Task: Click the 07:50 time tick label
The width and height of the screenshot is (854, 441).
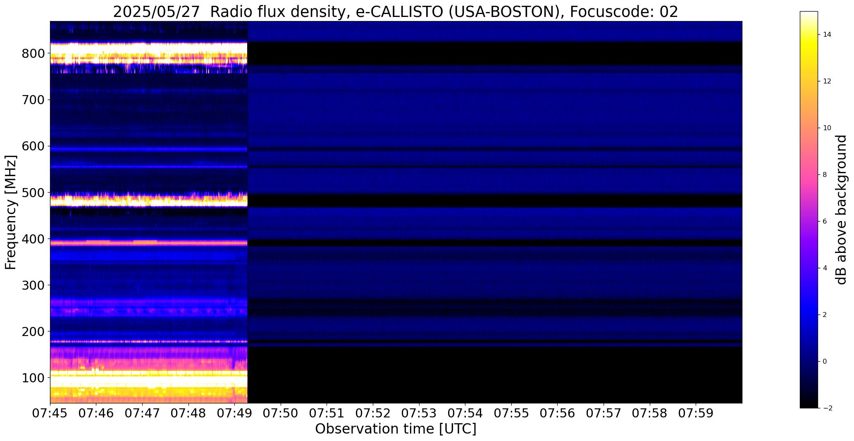Action: (281, 413)
